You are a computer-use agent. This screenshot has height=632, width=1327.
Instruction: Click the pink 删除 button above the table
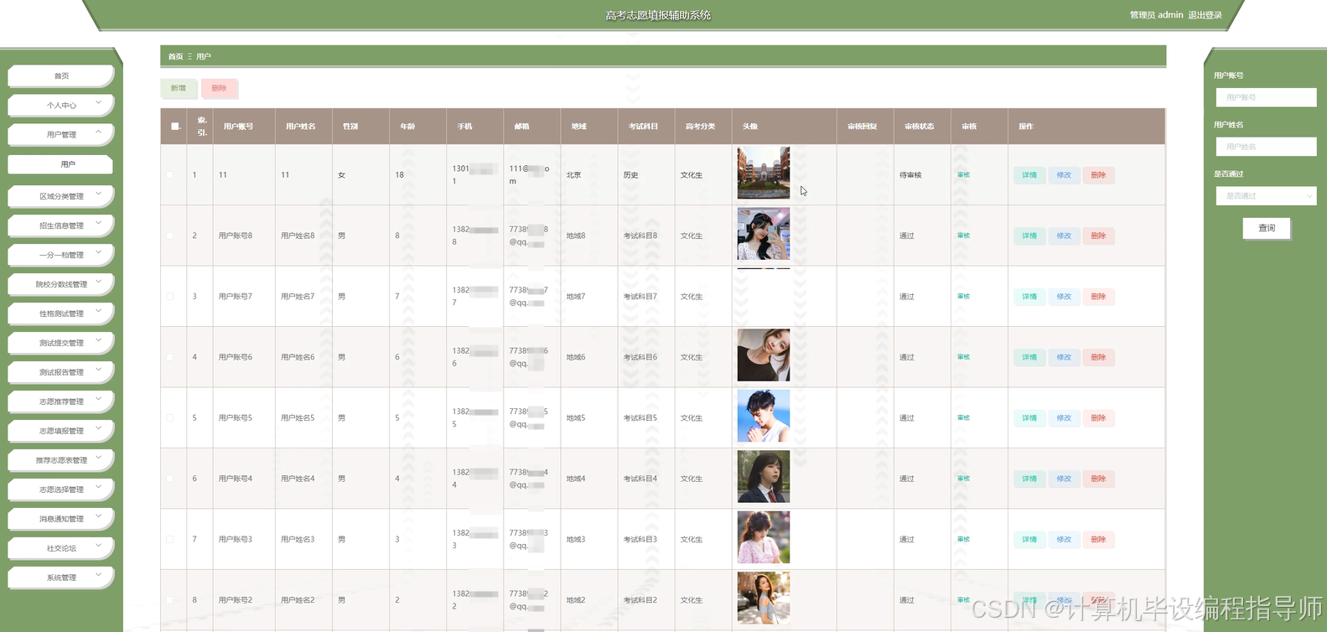(x=219, y=88)
